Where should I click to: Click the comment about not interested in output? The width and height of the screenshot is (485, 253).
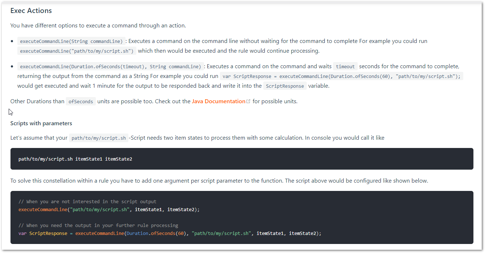click(x=87, y=202)
